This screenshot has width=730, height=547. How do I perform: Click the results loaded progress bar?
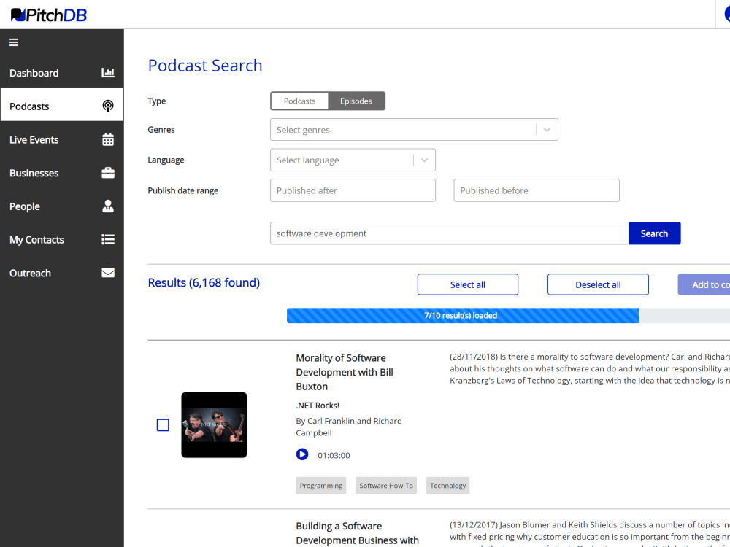pos(508,315)
